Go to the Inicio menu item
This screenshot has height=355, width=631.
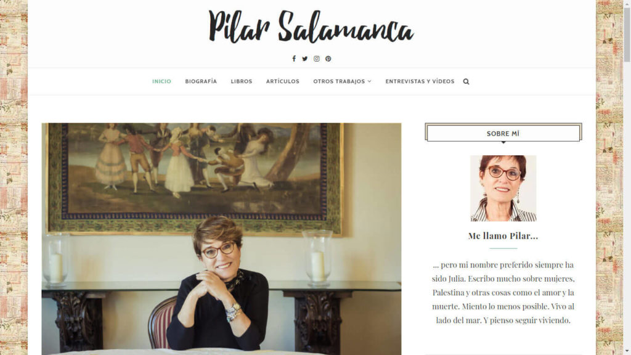(161, 81)
